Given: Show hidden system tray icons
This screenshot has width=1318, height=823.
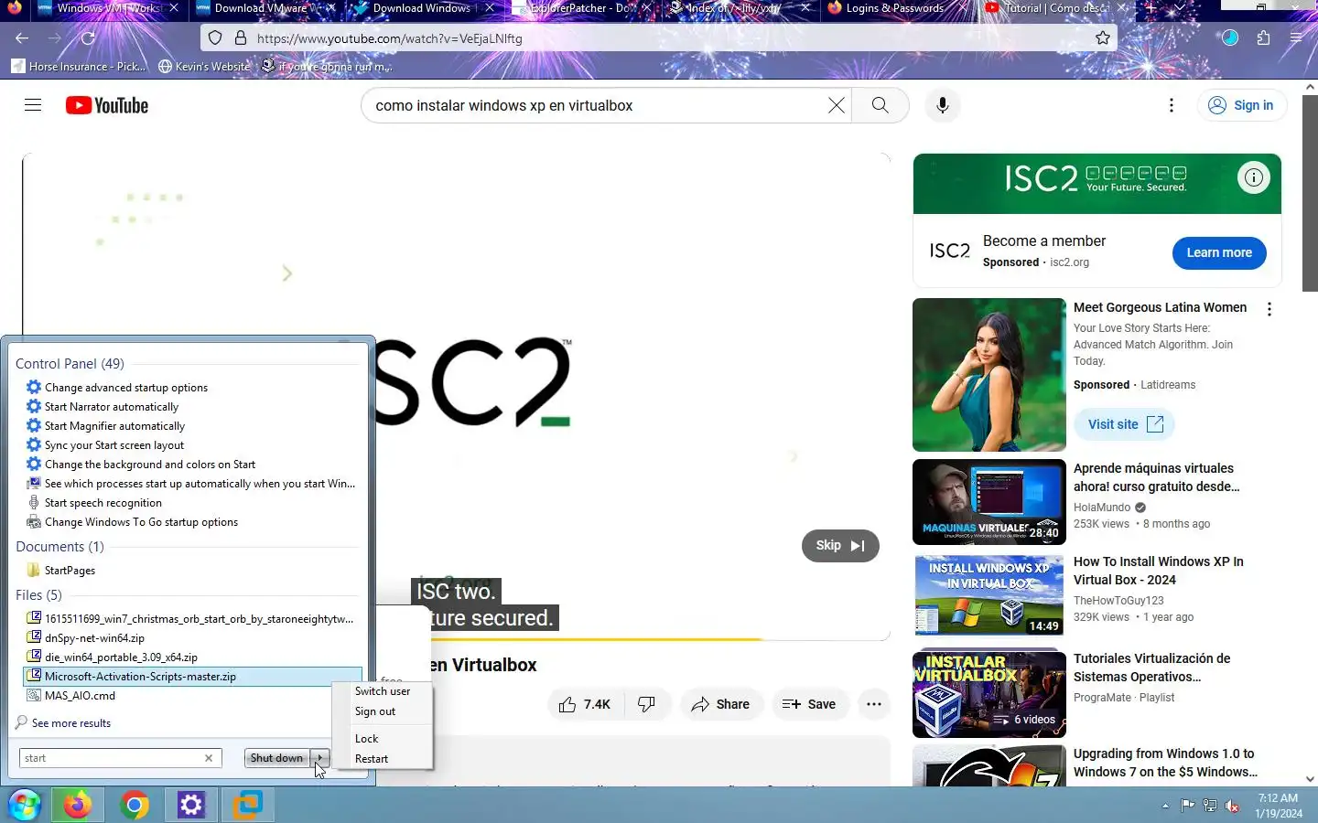Looking at the screenshot, I should 1165,806.
